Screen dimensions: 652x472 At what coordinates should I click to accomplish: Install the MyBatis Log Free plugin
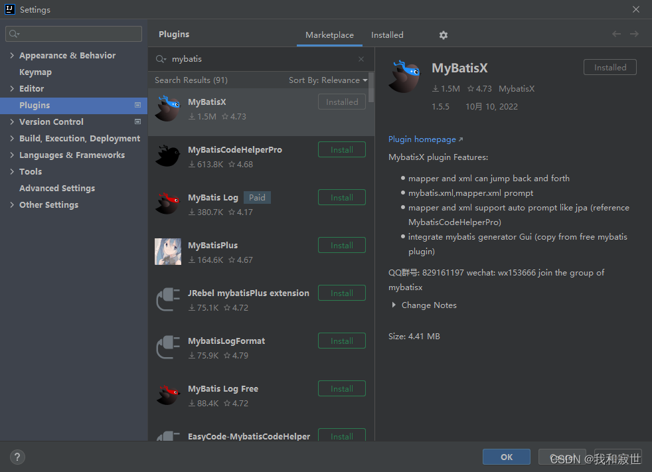(342, 389)
